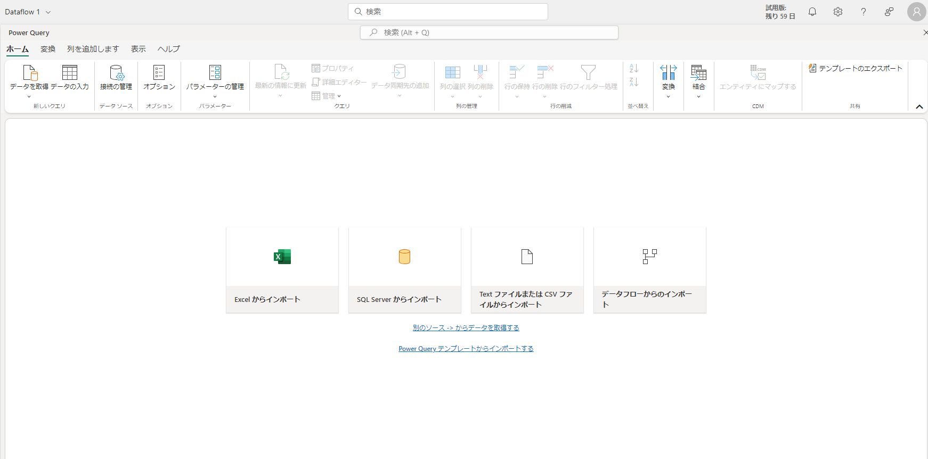The height and width of the screenshot is (459, 928).
Task: Follow the 別のソース からデータを取得する link
Action: coord(466,328)
